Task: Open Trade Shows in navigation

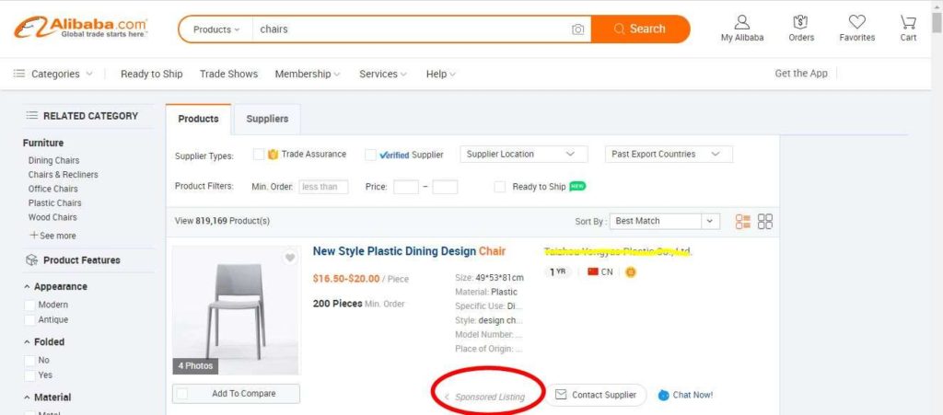Action: point(228,74)
